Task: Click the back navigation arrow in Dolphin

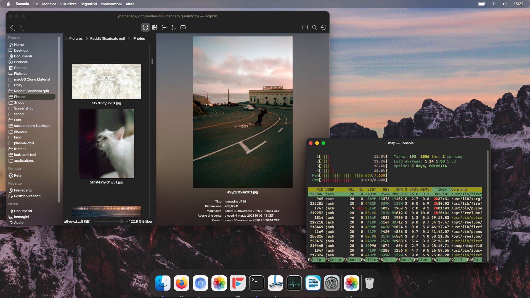Action: 11,27
